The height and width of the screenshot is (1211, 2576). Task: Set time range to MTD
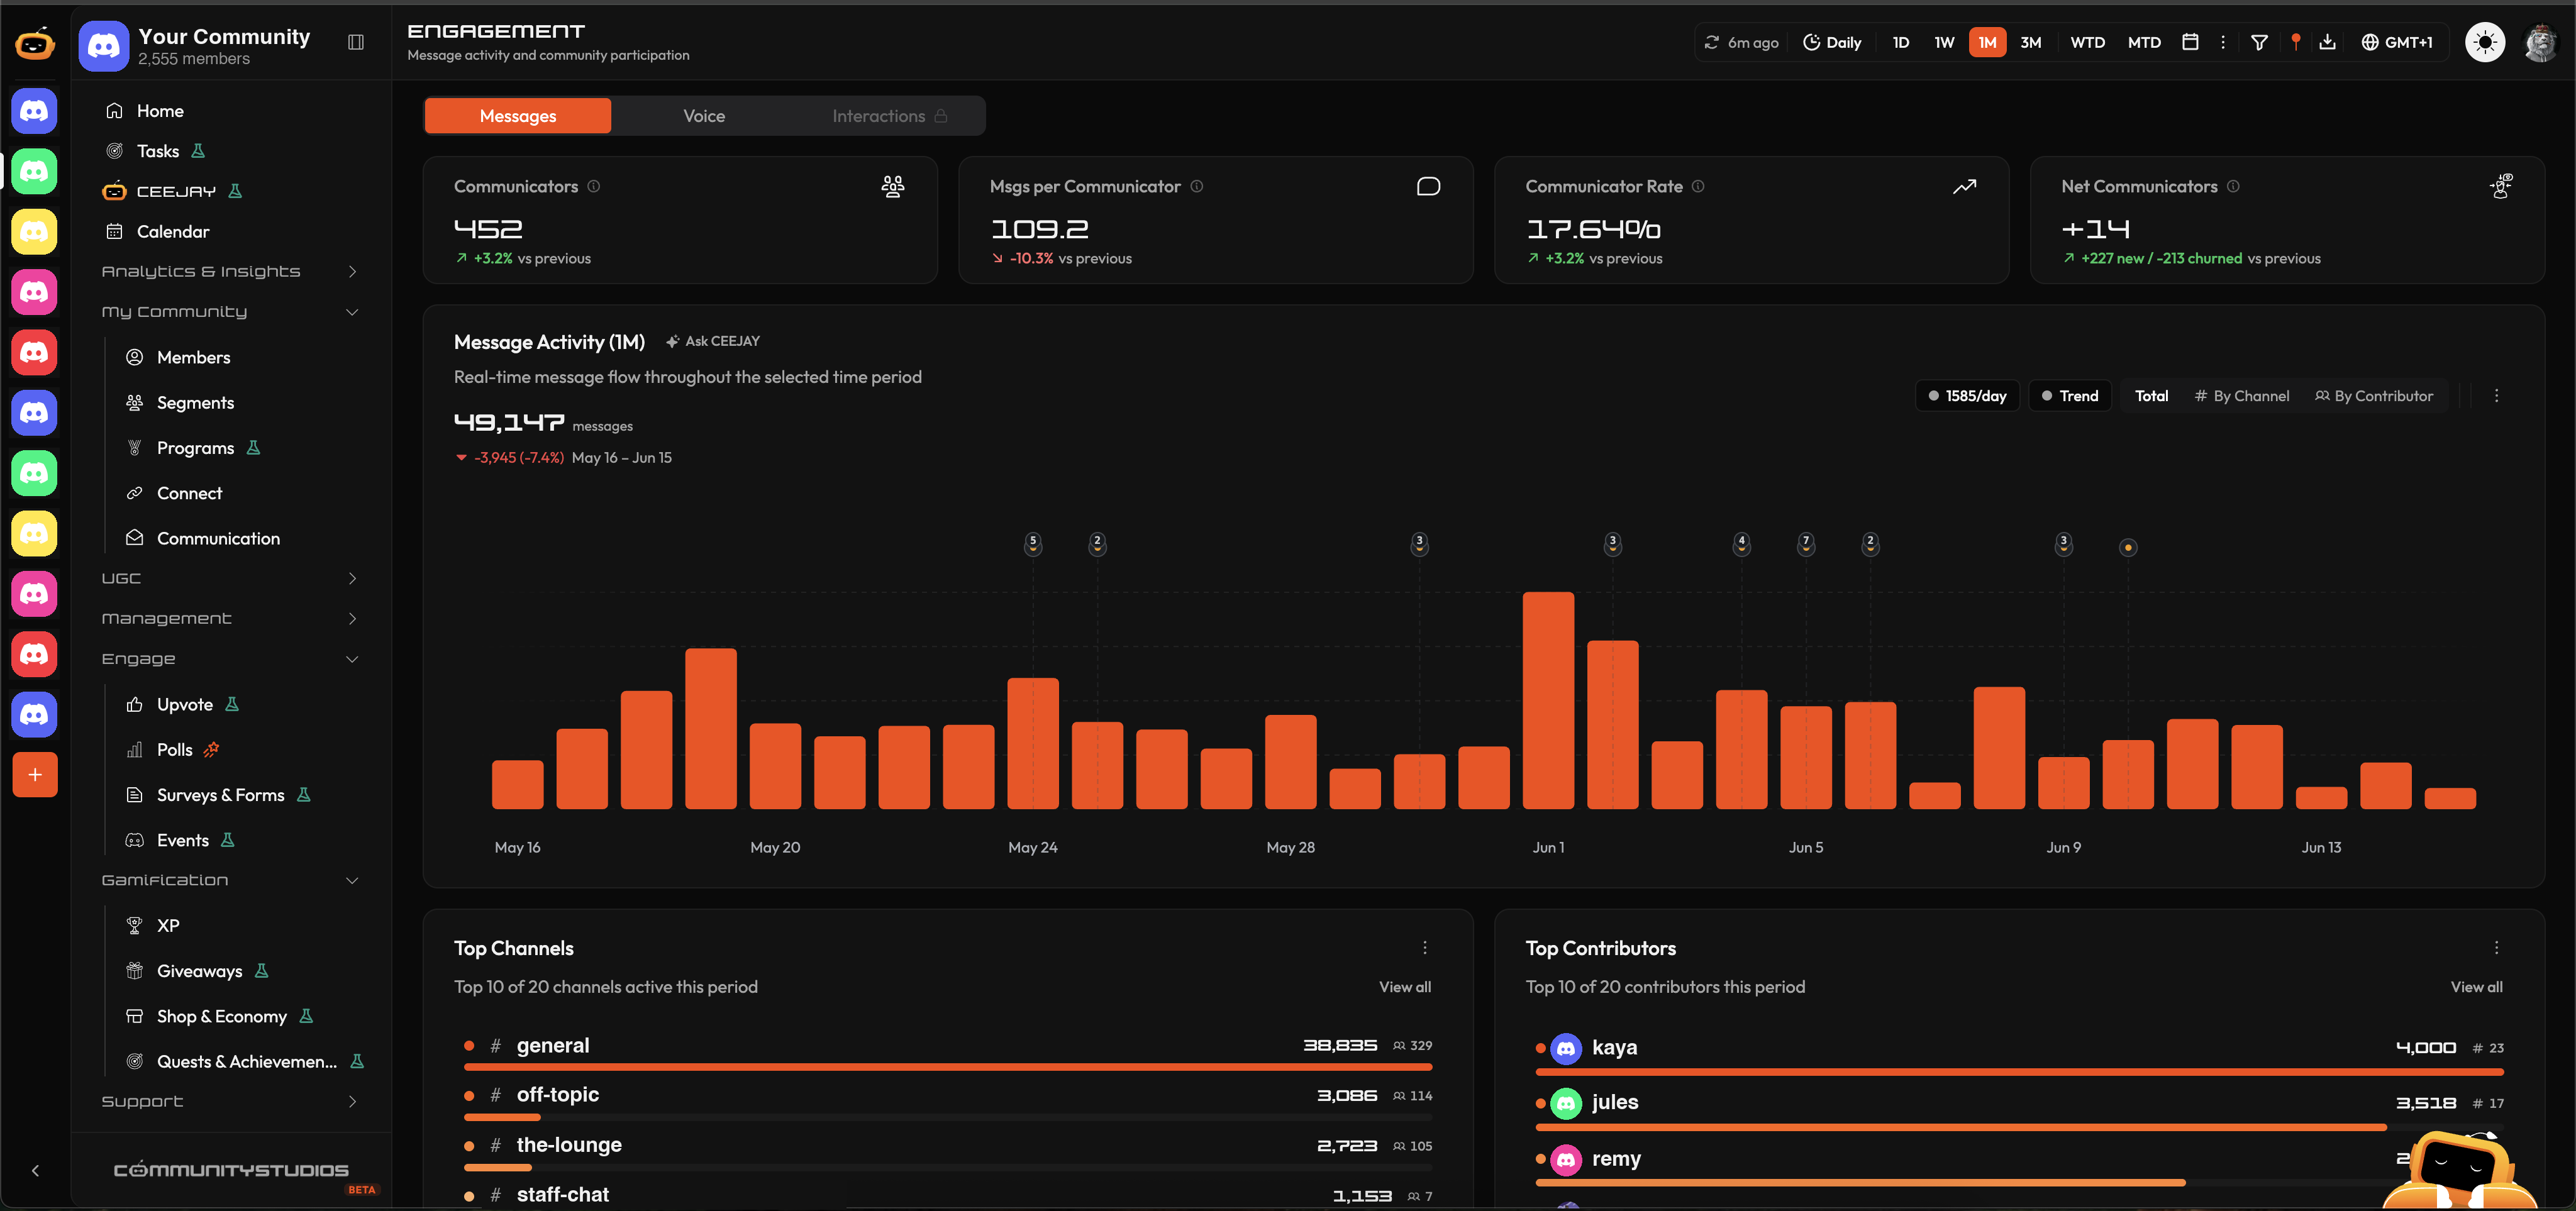[2144, 42]
